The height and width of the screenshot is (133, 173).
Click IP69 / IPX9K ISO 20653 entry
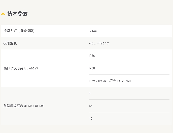click(x=110, y=81)
